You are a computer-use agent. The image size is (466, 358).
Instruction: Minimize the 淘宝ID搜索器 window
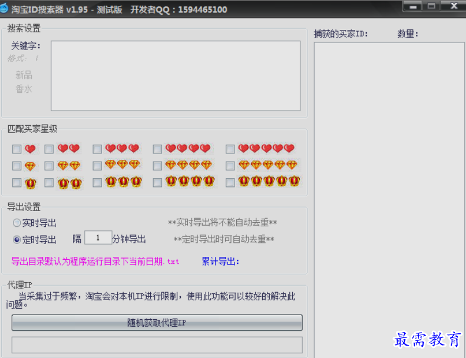coord(413,6)
